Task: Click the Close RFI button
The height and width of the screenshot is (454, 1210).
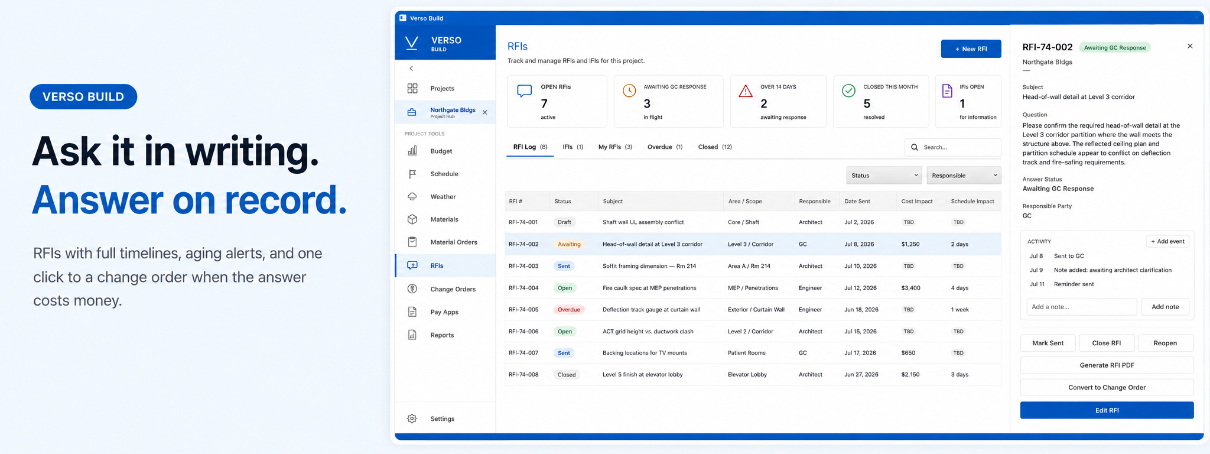Action: [1106, 343]
